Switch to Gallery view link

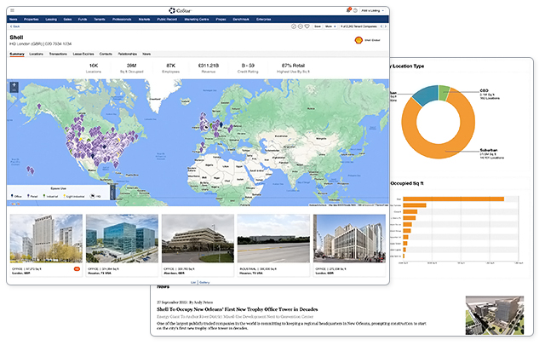coord(204,282)
